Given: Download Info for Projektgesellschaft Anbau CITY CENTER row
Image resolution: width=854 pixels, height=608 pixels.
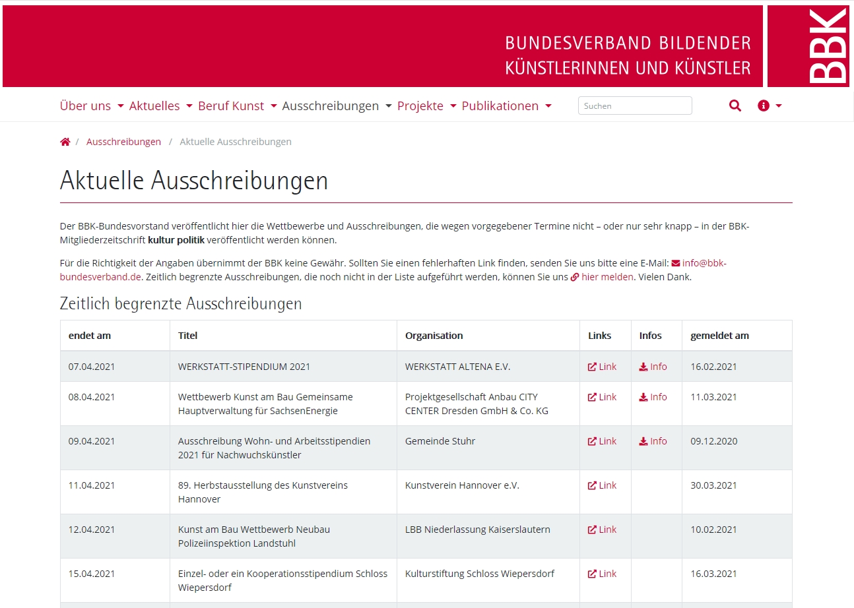Looking at the screenshot, I should (653, 397).
